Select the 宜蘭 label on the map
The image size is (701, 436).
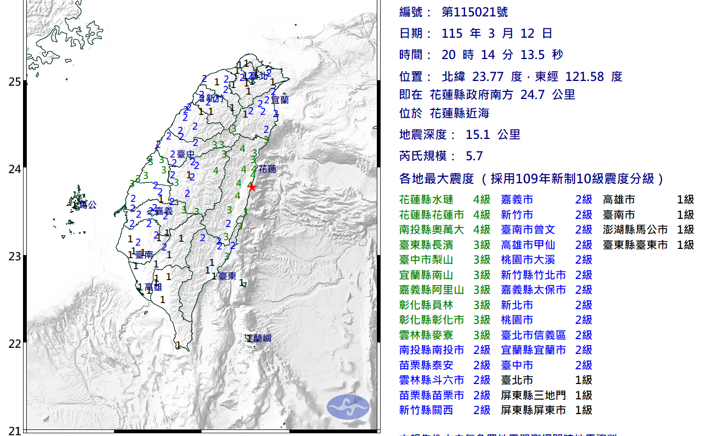click(279, 100)
